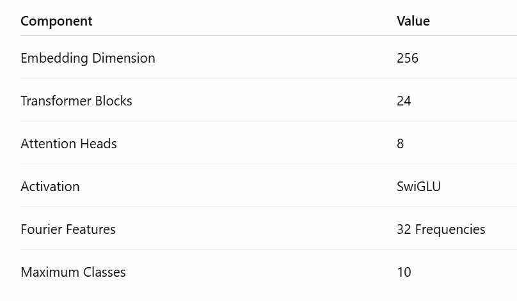Select the Embedding Dimension row label

coord(88,58)
